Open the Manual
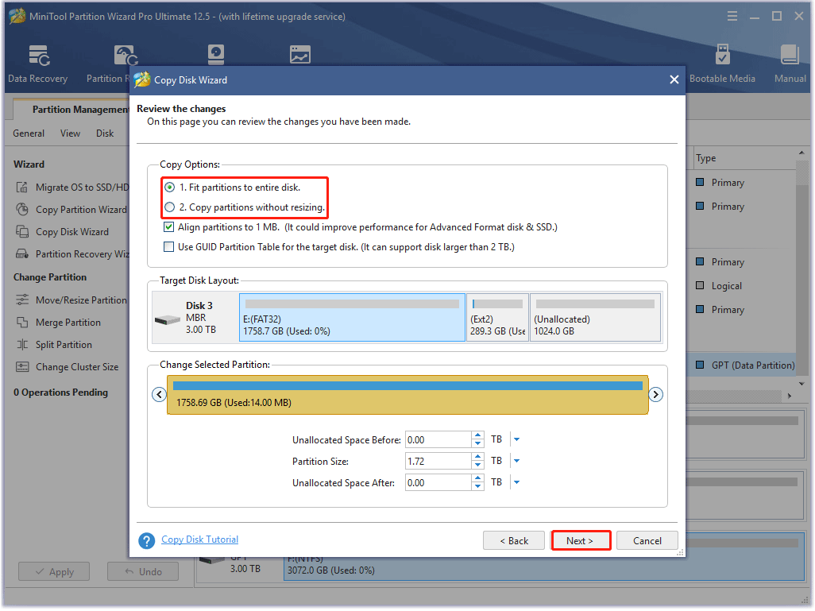Screen dimensions: 815x611 789,62
